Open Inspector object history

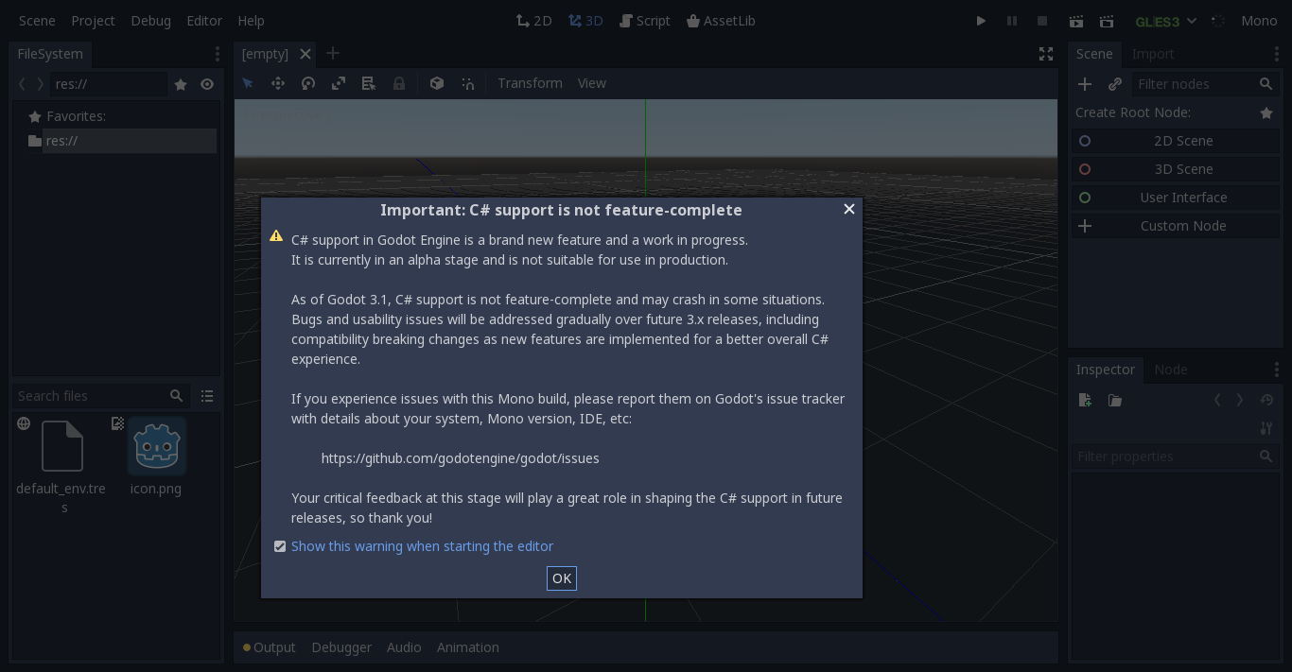[x=1266, y=400]
